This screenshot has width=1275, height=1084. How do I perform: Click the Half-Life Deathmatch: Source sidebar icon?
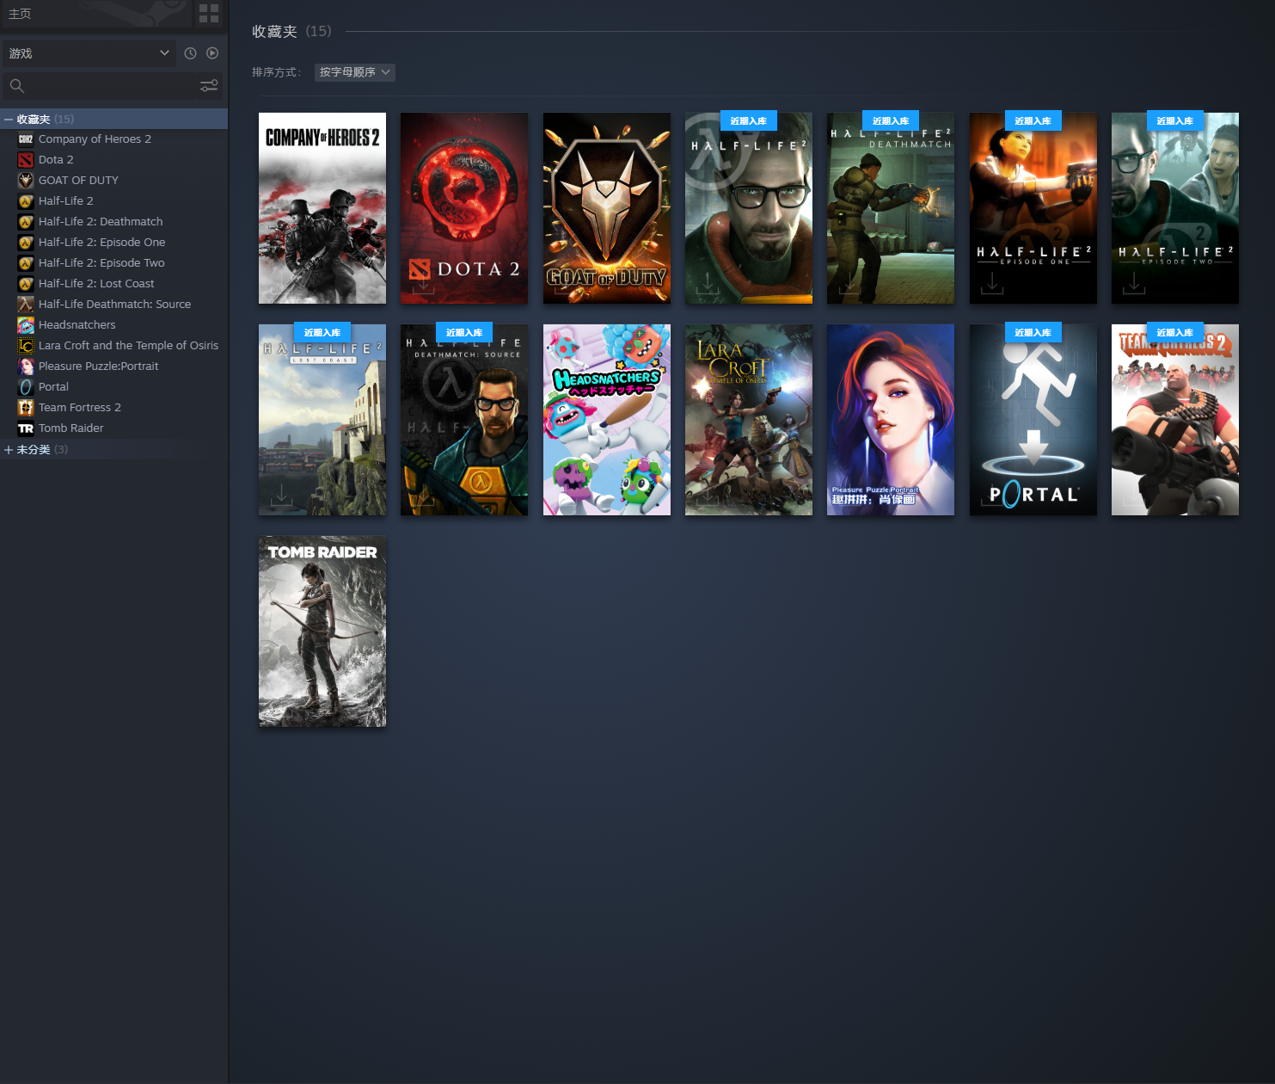pos(26,304)
